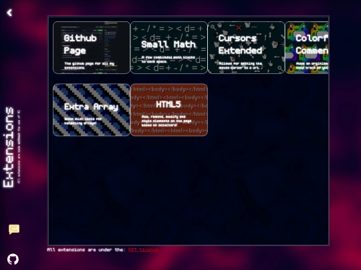Open the Extra Array extension card

coord(92,110)
